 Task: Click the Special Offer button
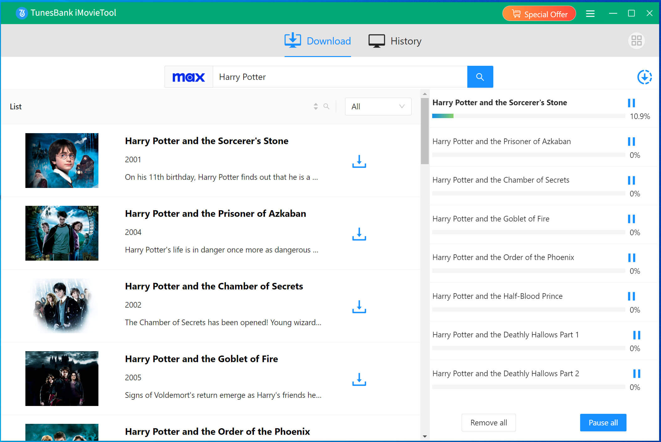(x=539, y=14)
